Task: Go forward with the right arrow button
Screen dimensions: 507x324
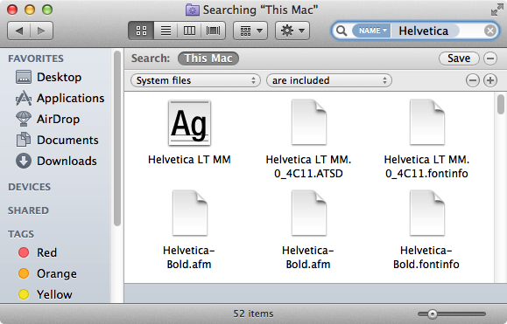Action: pyautogui.click(x=42, y=31)
